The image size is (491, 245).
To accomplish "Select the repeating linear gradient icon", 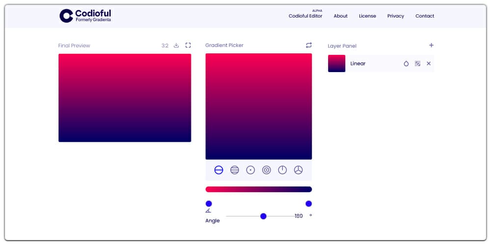I will point(235,170).
